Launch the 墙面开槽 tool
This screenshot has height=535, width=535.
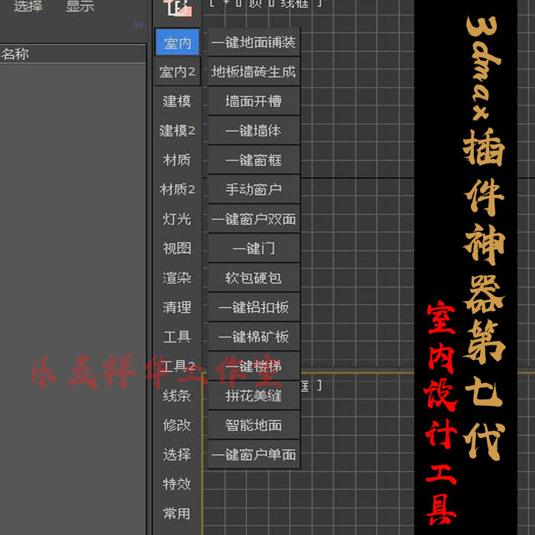(254, 102)
